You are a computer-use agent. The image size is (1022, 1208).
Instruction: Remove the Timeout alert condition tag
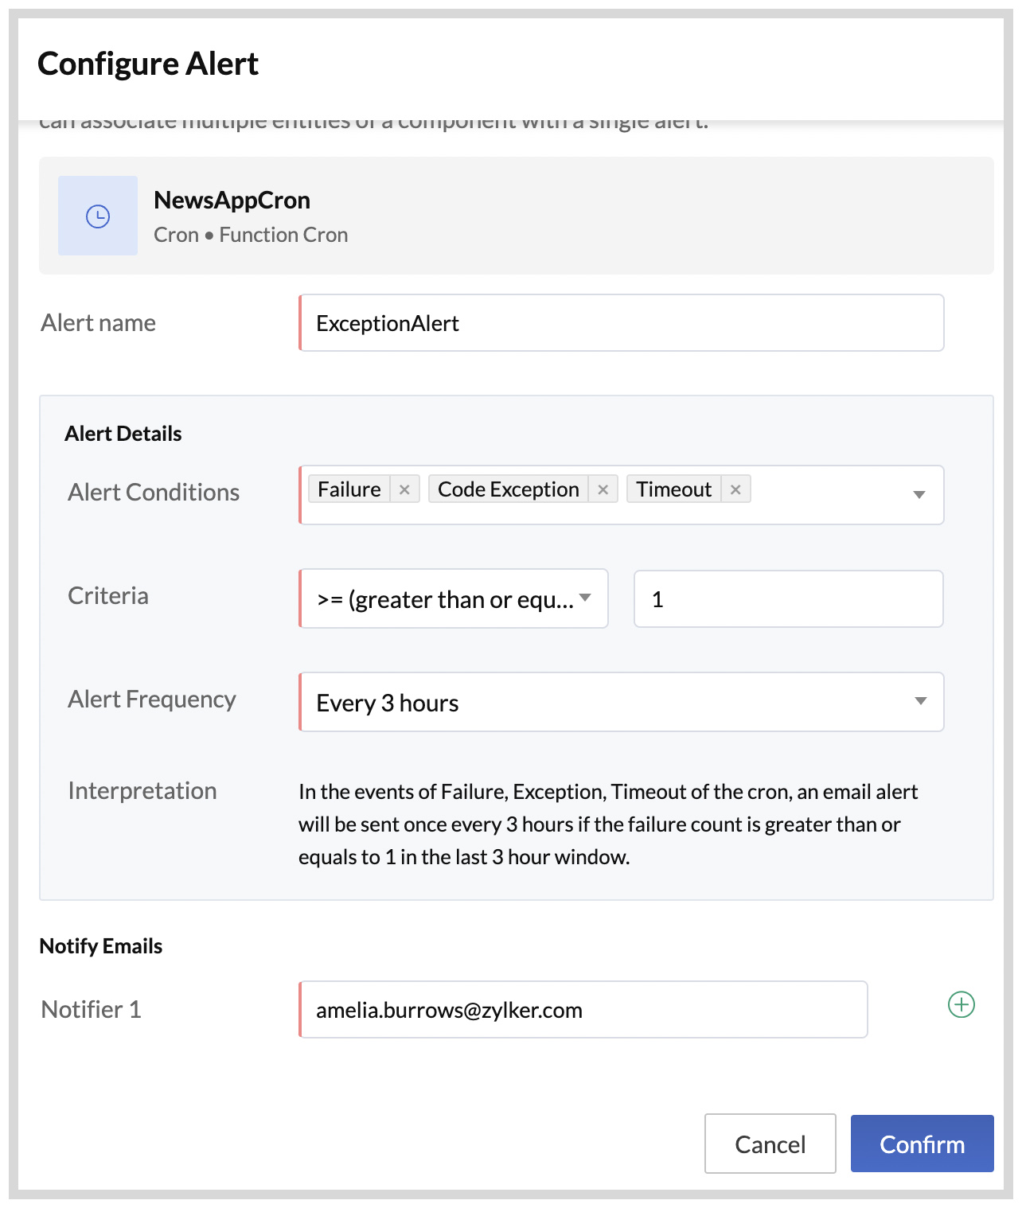(735, 489)
